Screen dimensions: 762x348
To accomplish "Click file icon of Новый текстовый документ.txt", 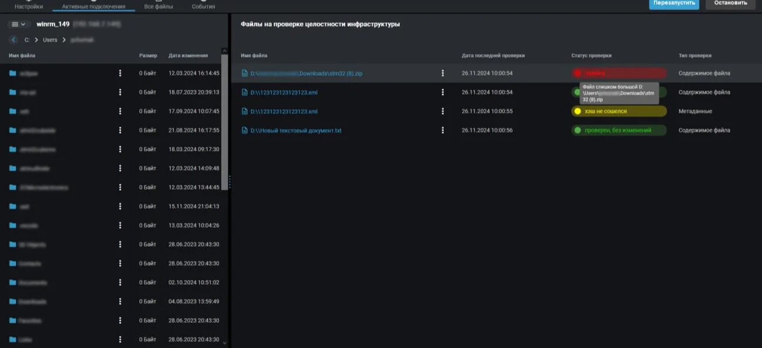I will coord(245,130).
